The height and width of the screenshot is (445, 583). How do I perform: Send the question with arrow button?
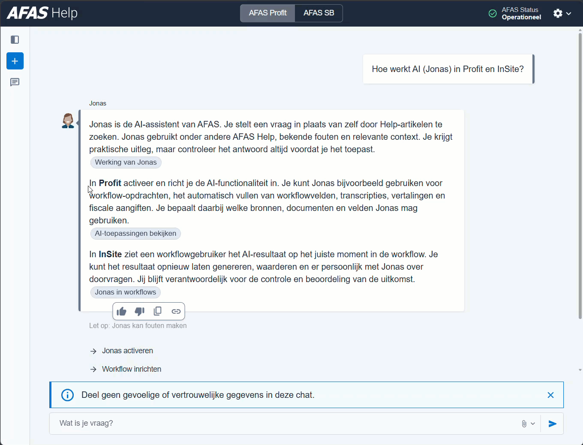(x=553, y=424)
